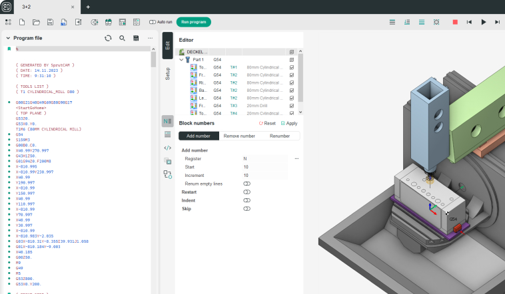Click the Start value input field

pyautogui.click(x=266, y=167)
